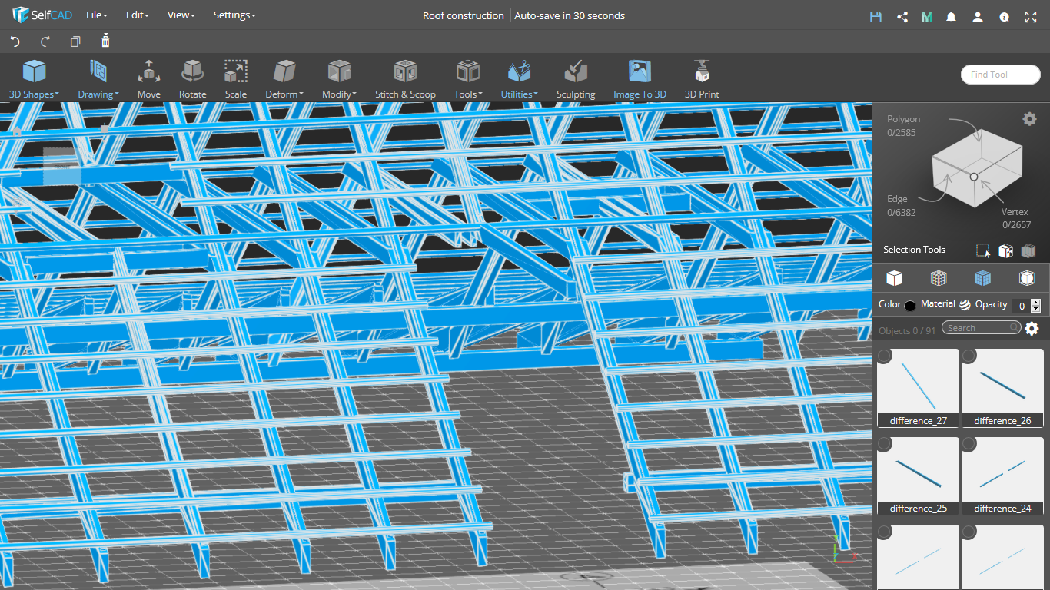
Task: Open the Settings menu
Action: pyautogui.click(x=234, y=15)
